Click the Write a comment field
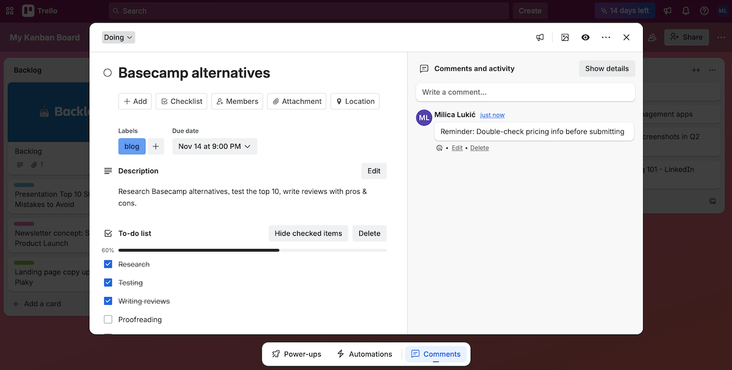The image size is (732, 370). [x=525, y=92]
